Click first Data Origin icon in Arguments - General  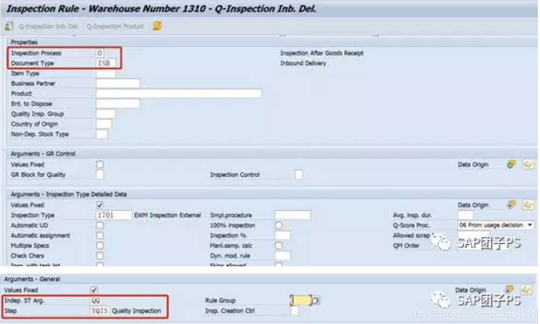point(509,289)
